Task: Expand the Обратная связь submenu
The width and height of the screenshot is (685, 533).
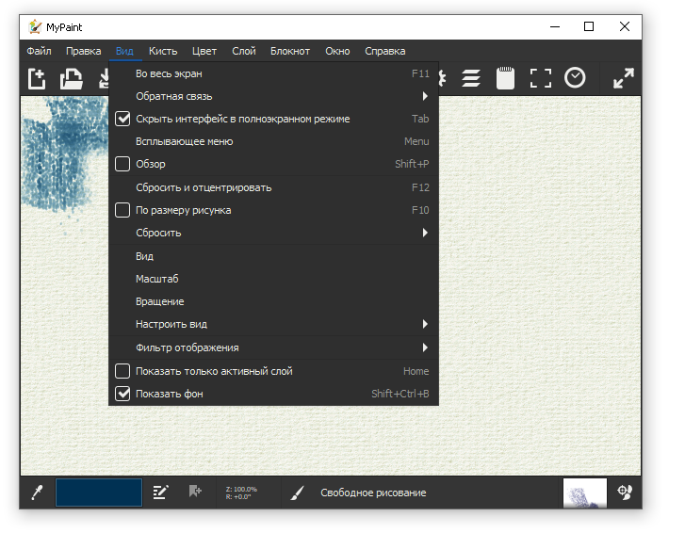Action: pos(273,96)
